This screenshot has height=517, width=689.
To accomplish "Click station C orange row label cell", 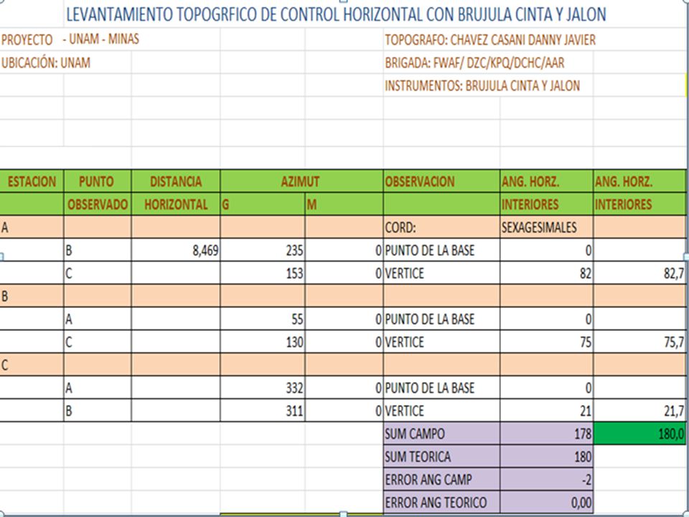I will (32, 365).
